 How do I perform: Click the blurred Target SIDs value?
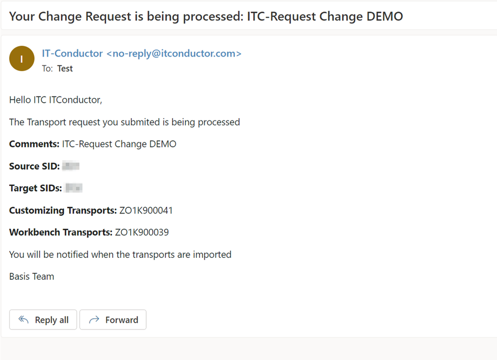(x=74, y=188)
